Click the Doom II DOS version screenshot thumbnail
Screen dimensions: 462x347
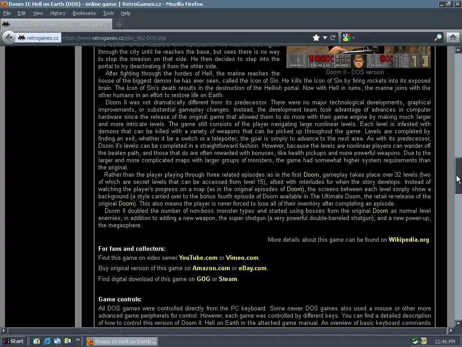click(359, 57)
